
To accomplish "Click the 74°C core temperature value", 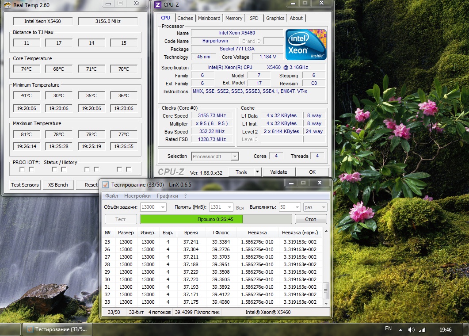I will pyautogui.click(x=27, y=69).
